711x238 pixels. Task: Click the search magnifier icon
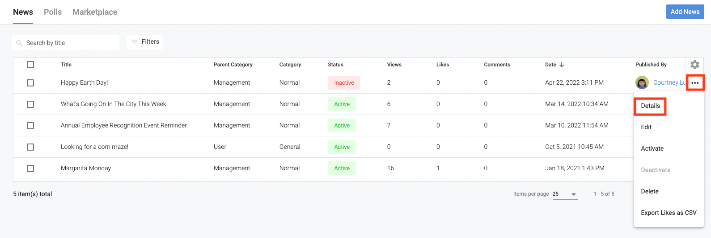(19, 43)
